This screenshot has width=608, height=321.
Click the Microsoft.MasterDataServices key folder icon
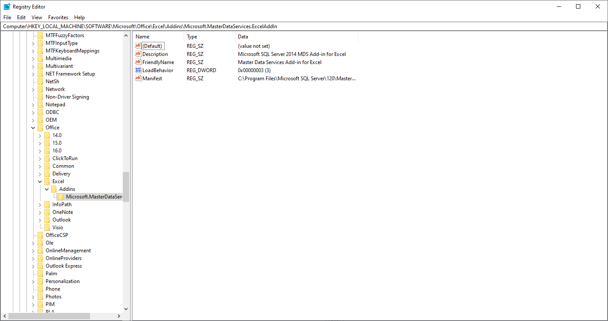pyautogui.click(x=61, y=197)
